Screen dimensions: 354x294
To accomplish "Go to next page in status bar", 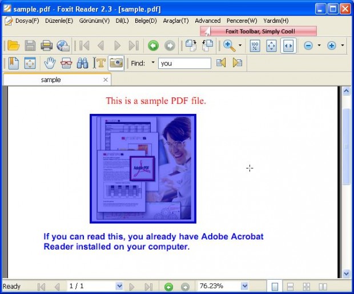I will pos(132,287).
